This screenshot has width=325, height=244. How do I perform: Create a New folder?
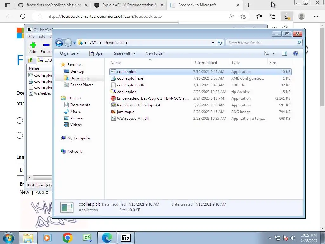[x=155, y=53]
